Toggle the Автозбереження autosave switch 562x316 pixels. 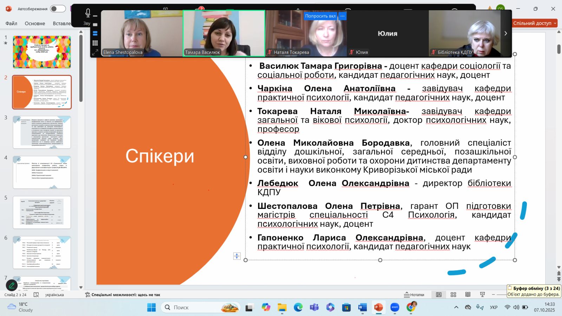click(58, 9)
